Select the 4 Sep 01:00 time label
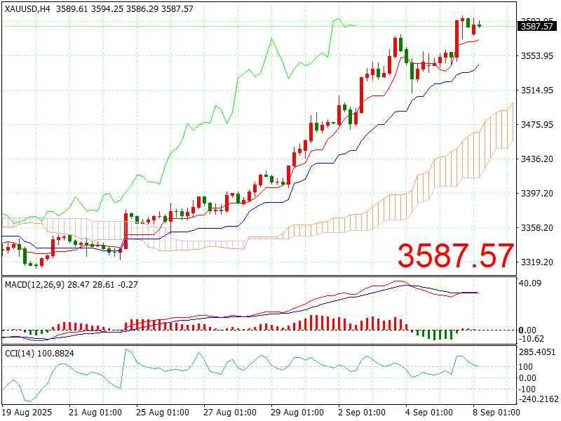561x421 pixels. tap(429, 413)
